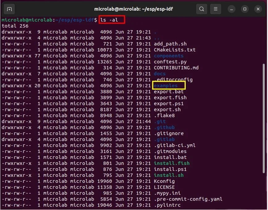Open the hamburger menu
Viewport: 268px width, 210px height.
click(x=216, y=9)
